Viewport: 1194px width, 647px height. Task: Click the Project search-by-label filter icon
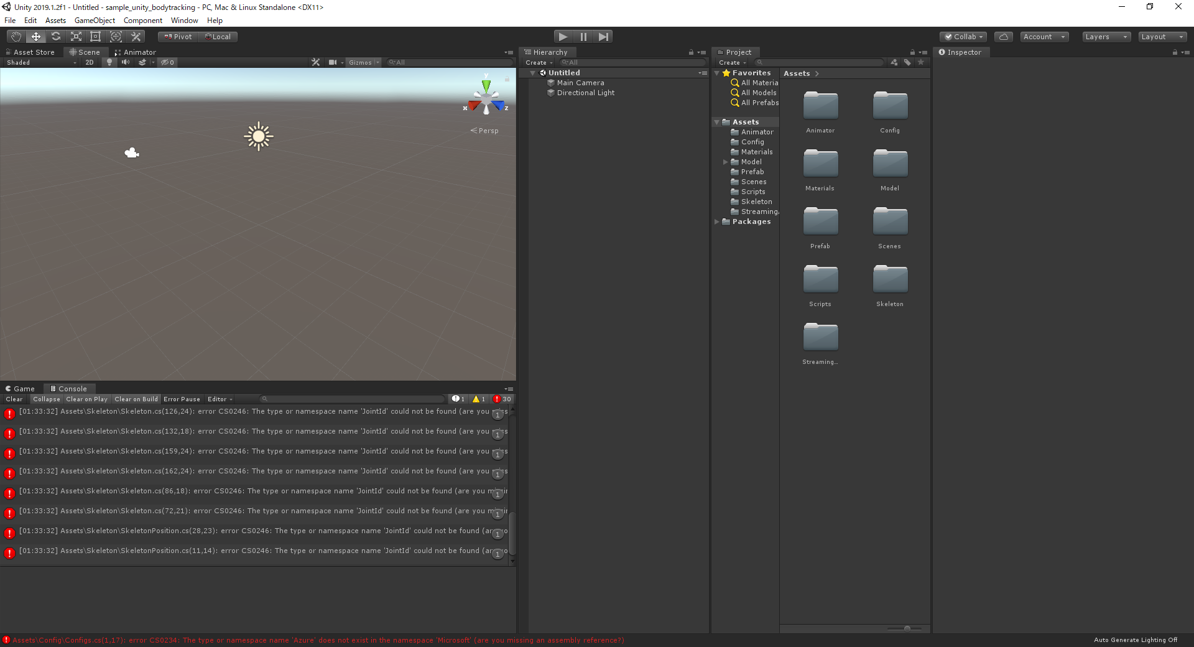pyautogui.click(x=907, y=62)
